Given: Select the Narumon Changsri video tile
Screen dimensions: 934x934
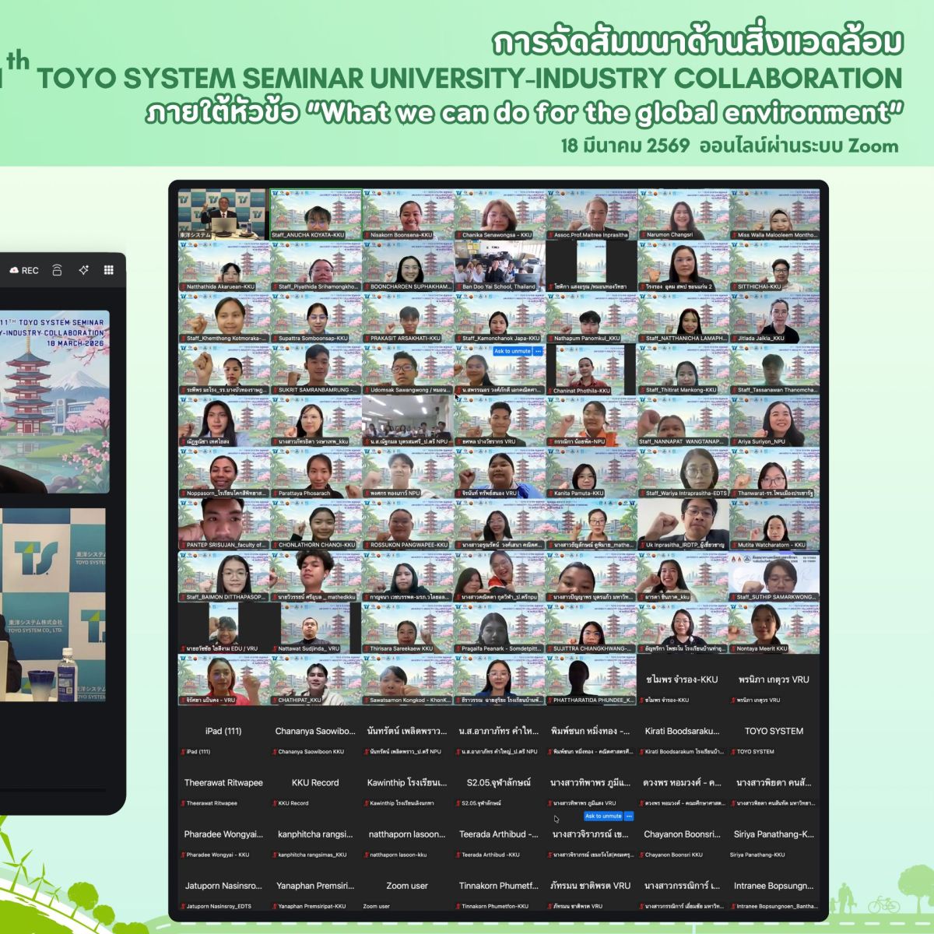Looking at the screenshot, I should click(x=683, y=212).
